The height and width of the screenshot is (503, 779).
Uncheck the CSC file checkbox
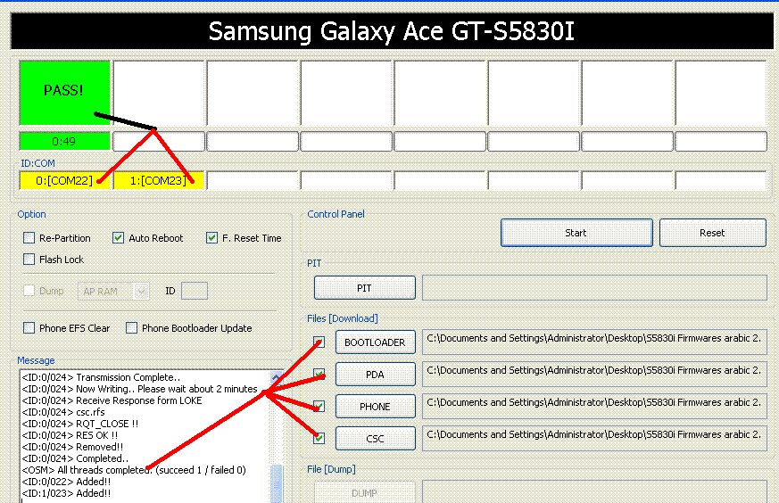[x=319, y=439]
